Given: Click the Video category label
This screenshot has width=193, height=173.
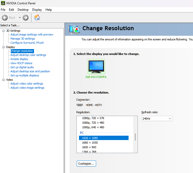Looking at the screenshot, I should (9, 80).
